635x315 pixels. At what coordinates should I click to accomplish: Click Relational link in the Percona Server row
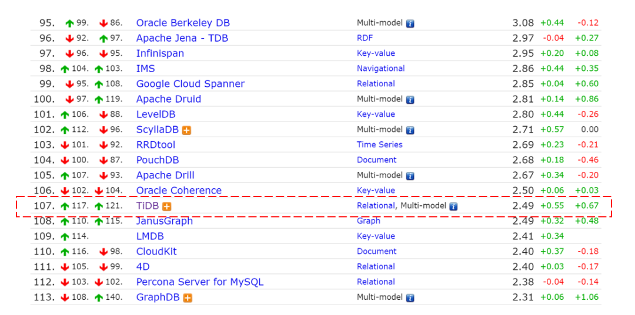coord(376,282)
